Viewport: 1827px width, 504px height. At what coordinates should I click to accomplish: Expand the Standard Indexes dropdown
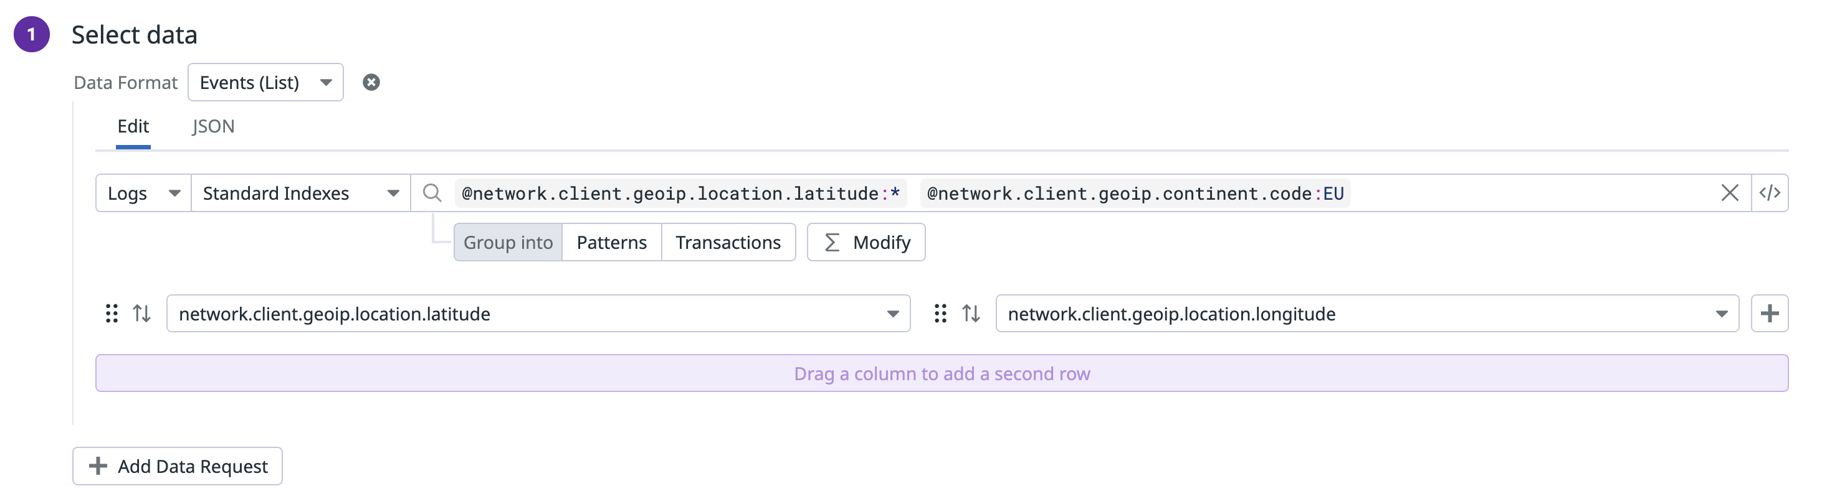click(301, 194)
